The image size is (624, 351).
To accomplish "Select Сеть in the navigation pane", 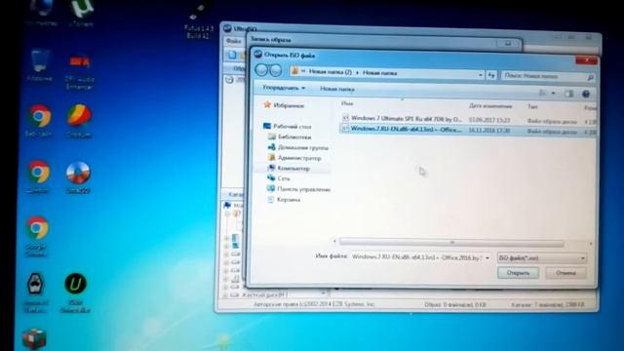I will pos(279,178).
